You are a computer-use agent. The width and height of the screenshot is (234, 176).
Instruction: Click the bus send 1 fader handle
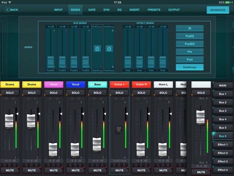(x=51, y=61)
